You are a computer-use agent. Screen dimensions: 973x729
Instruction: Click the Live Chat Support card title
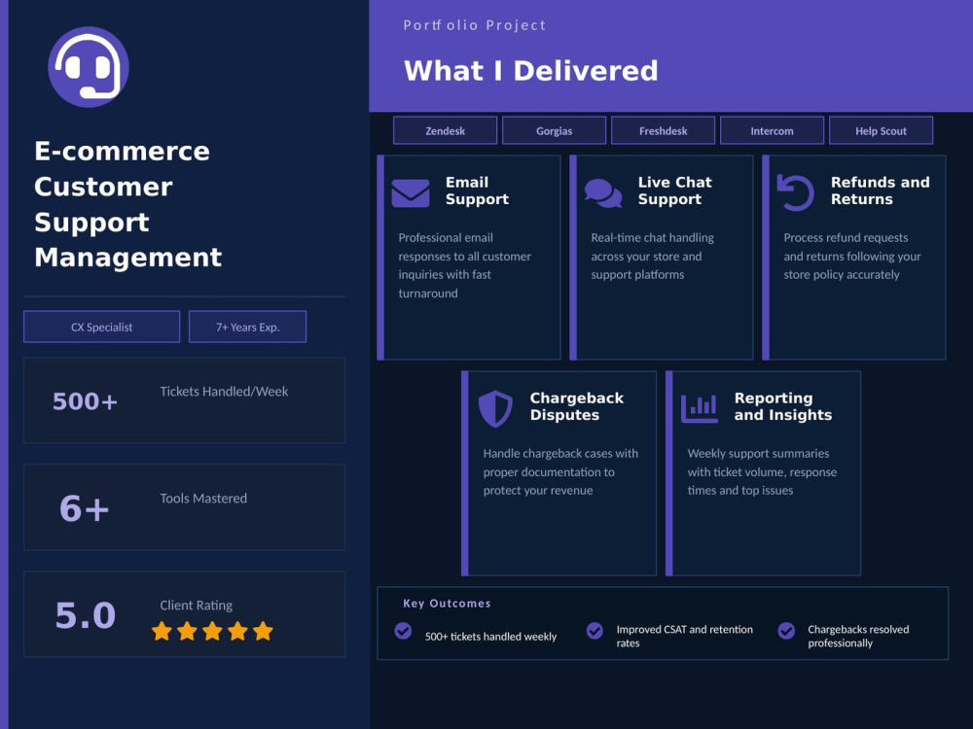674,191
